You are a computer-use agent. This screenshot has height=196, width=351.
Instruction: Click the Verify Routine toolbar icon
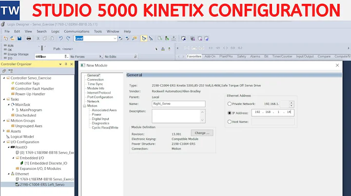pyautogui.click(x=160, y=38)
